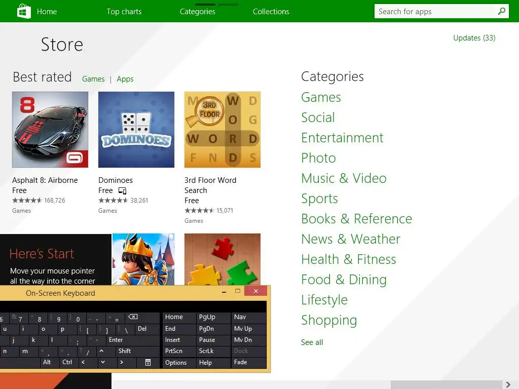Switch to Top charts tab
This screenshot has width=519, height=389.
[x=124, y=12]
